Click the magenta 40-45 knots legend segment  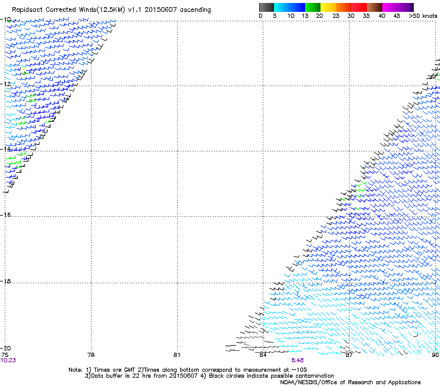pyautogui.click(x=390, y=7)
